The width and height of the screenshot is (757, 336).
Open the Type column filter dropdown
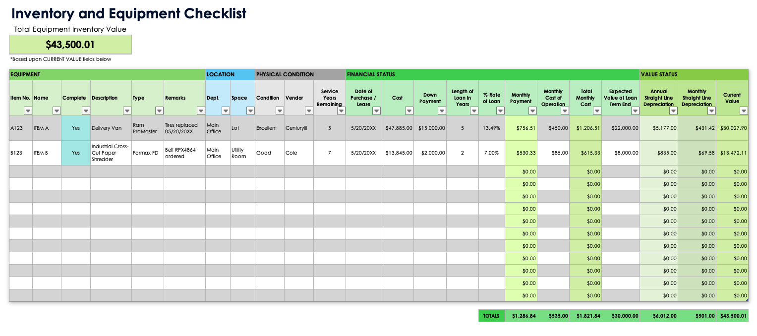[x=159, y=111]
